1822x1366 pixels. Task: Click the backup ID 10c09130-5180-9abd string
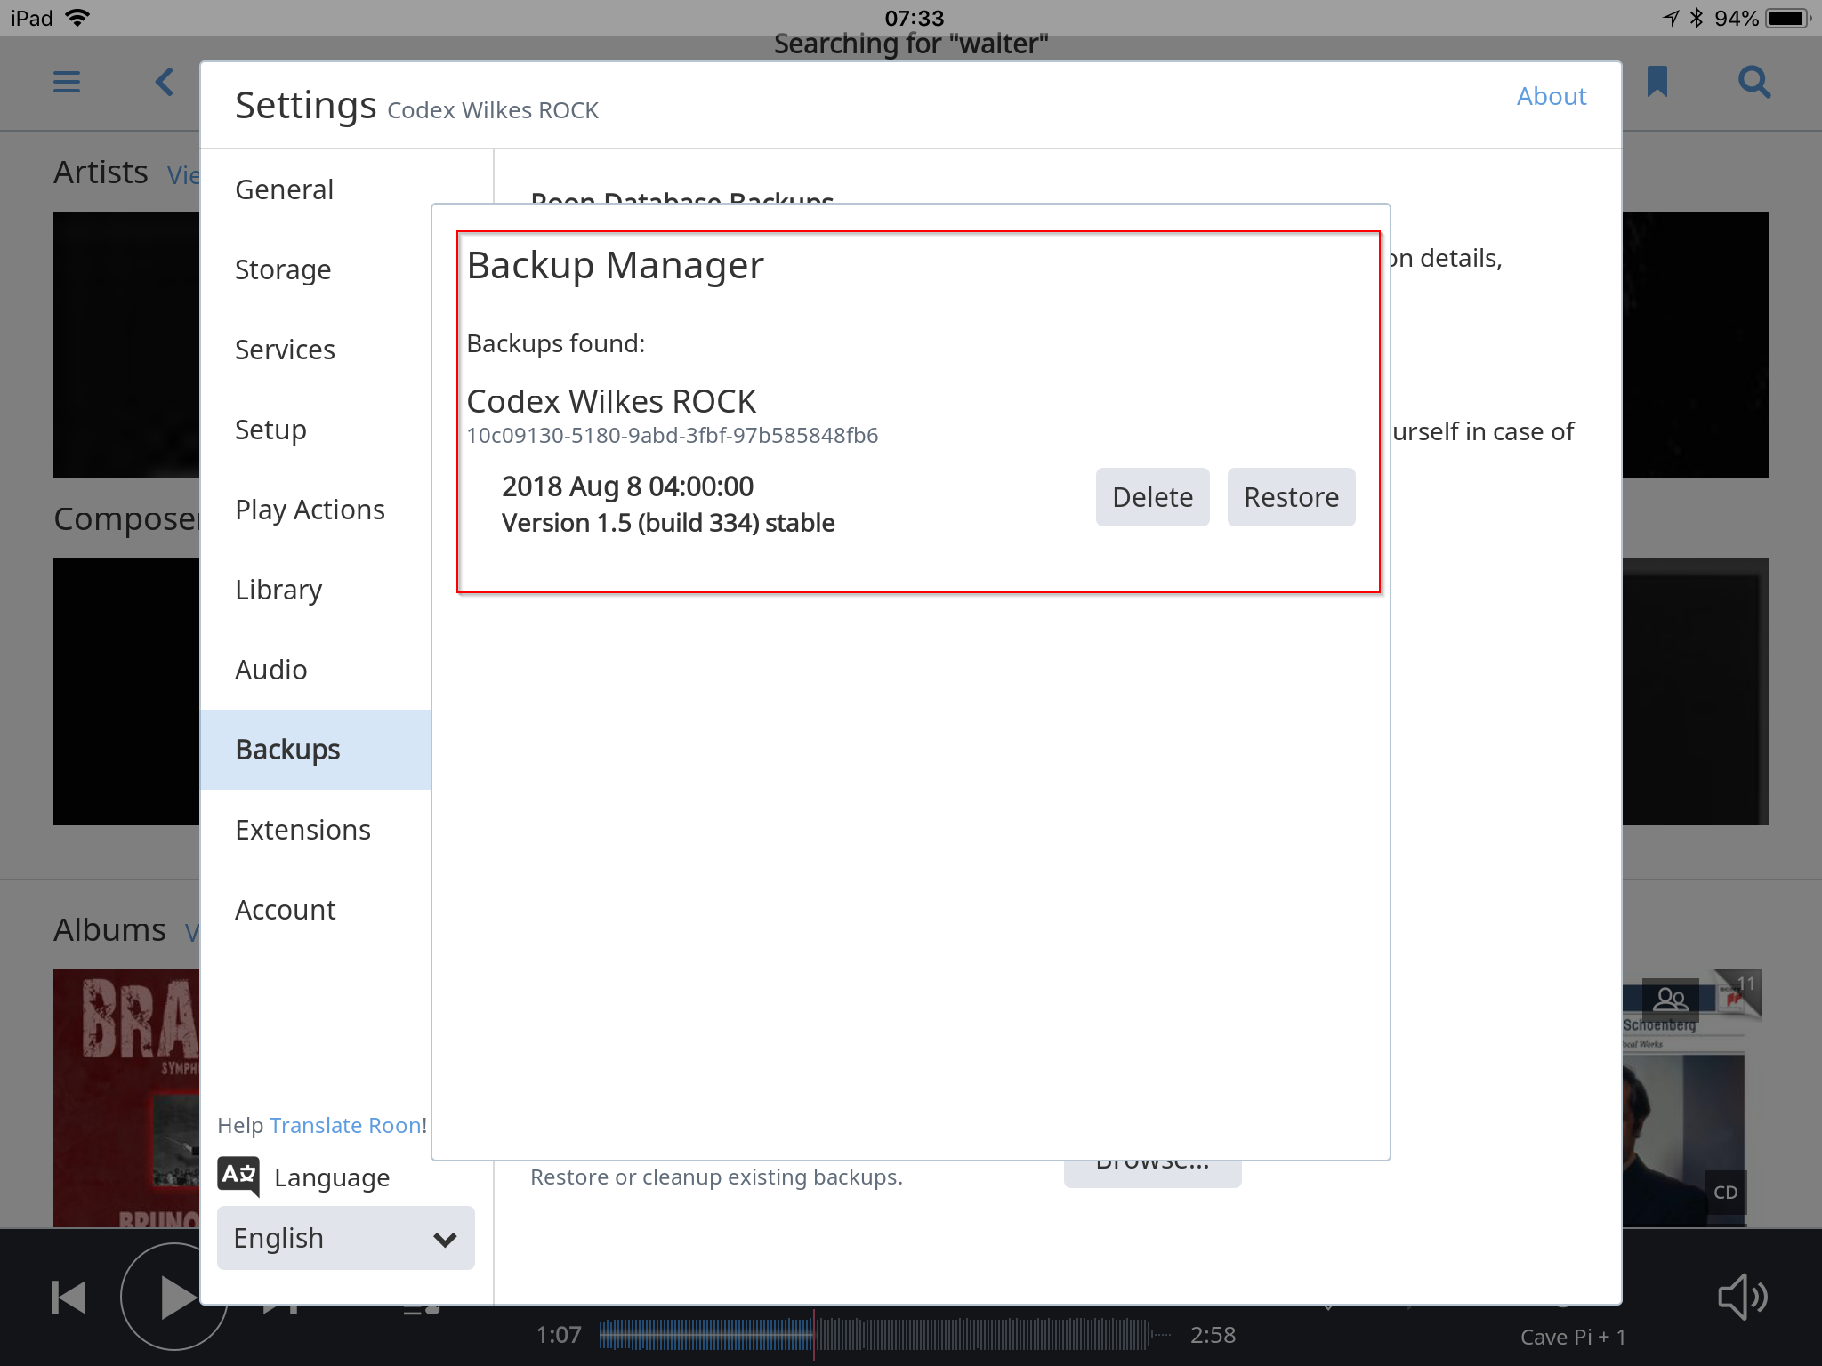click(672, 435)
